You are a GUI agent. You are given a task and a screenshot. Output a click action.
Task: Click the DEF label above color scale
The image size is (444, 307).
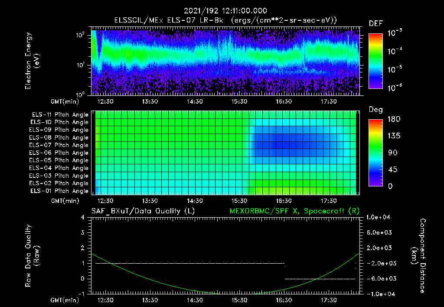pos(376,24)
